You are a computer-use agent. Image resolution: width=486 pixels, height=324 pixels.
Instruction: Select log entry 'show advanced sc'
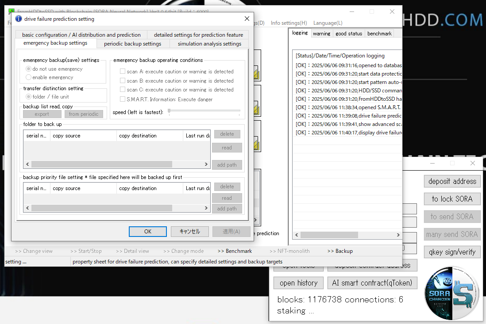[x=348, y=124]
